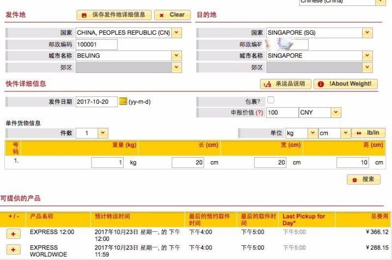
Task: Expand the origin city BEIJING dropdown
Action: (176, 55)
